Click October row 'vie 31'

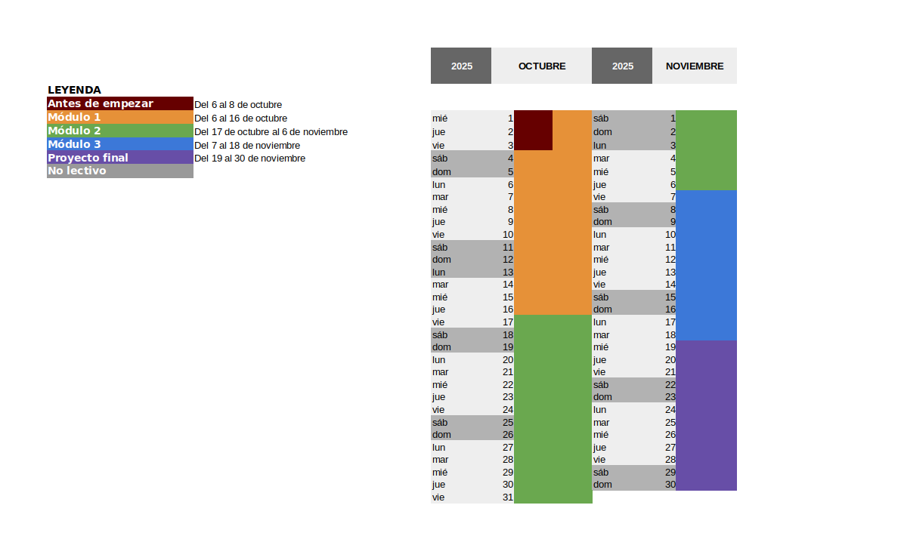[472, 497]
